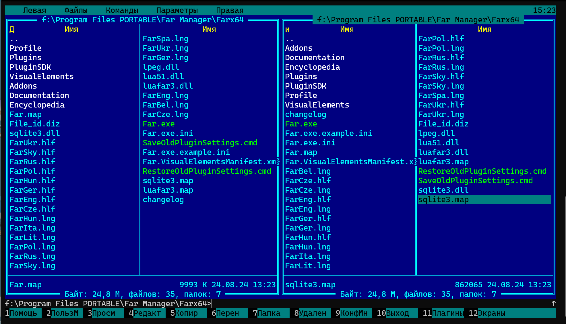This screenshot has width=566, height=324.
Task: Click the up arrow at command line end
Action: coord(553,304)
